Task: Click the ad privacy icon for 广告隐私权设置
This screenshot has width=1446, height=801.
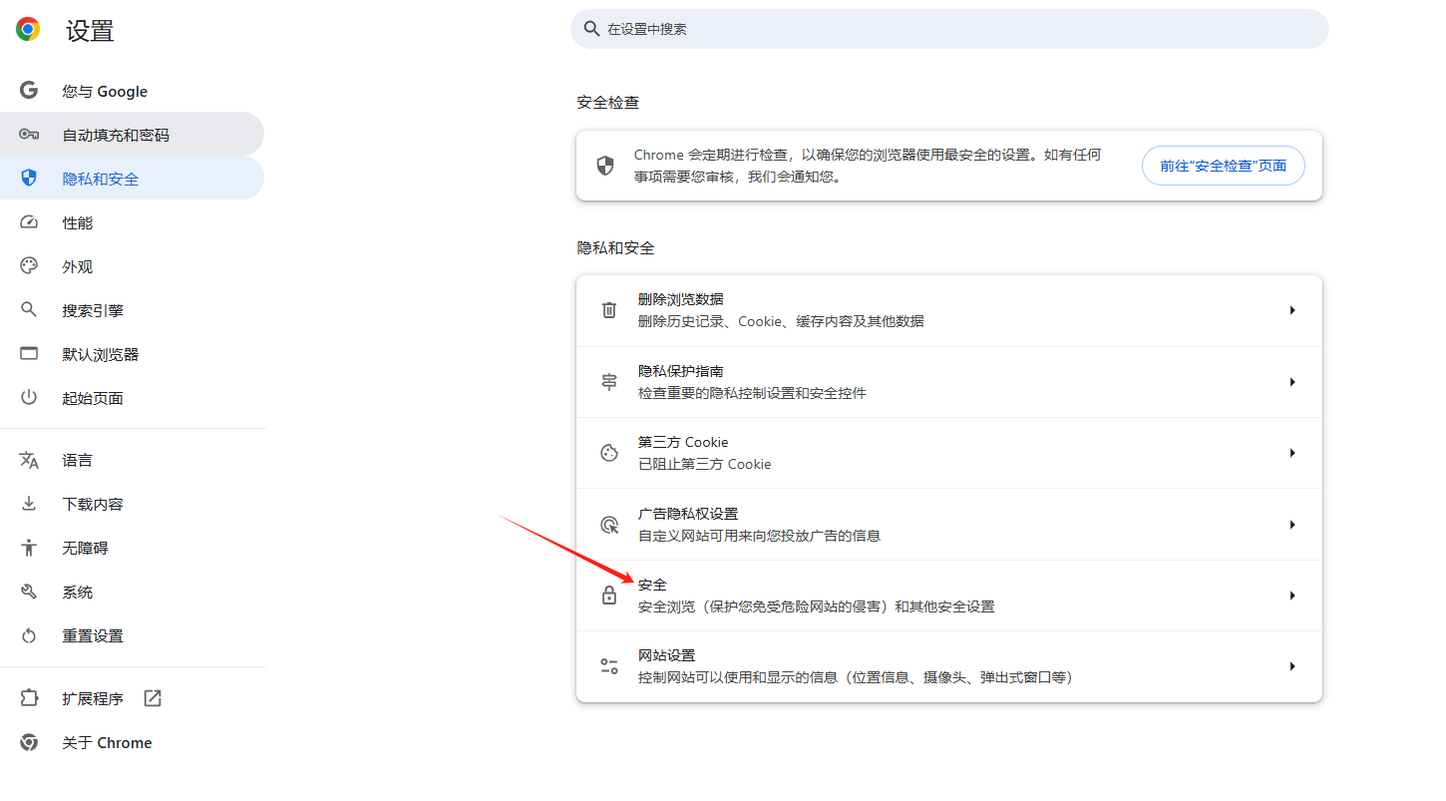Action: point(609,525)
